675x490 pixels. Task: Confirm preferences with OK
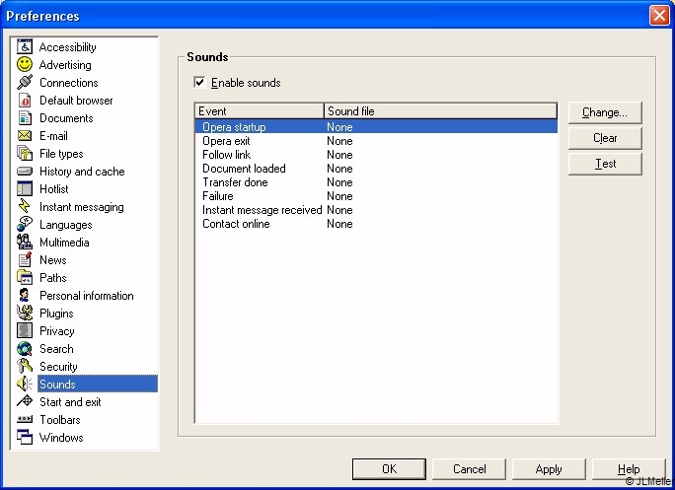point(389,469)
